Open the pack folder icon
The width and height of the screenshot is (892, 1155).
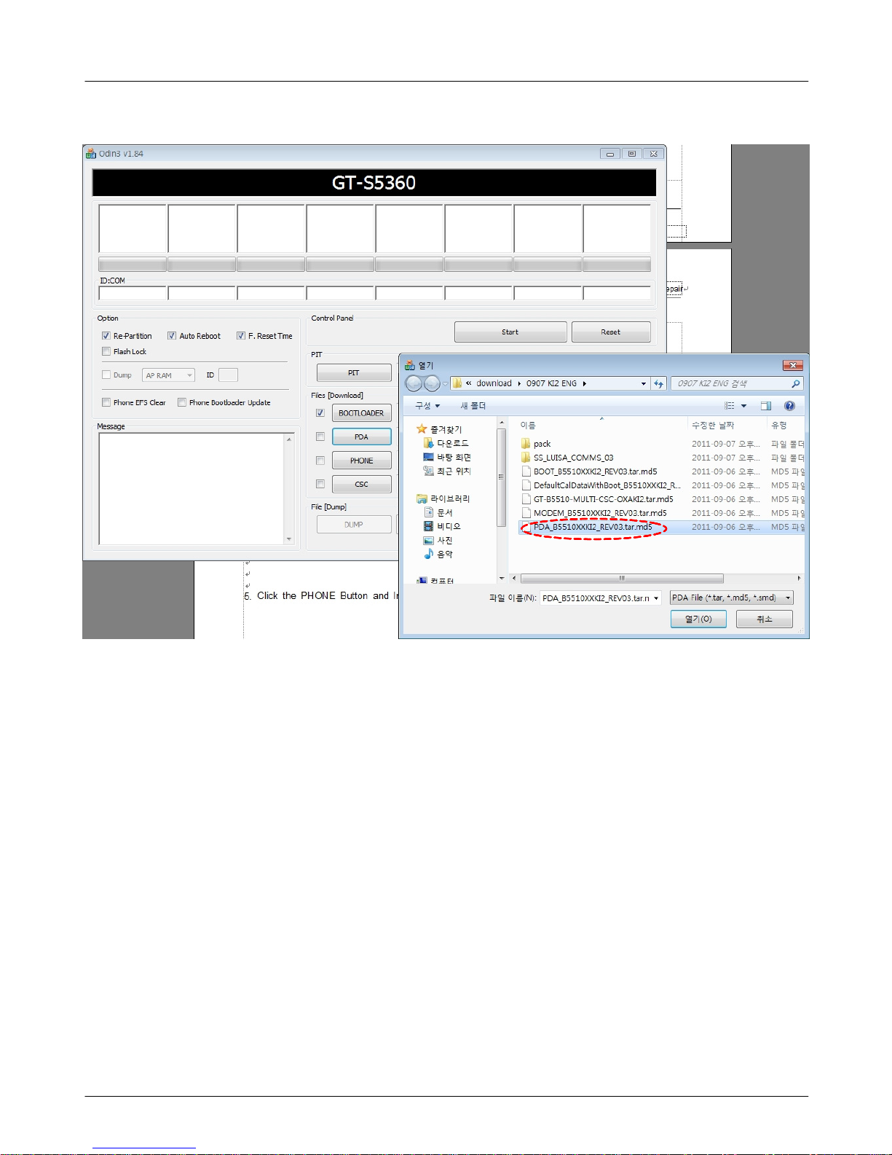pos(526,444)
